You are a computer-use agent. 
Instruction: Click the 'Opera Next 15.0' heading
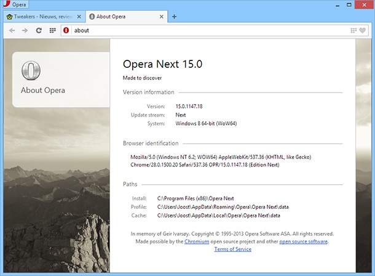[163, 64]
